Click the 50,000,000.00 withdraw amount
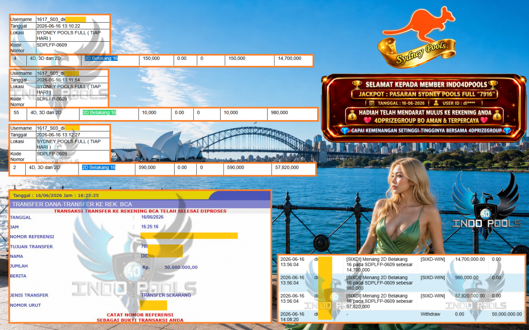The width and height of the screenshot is (529, 330). (507, 314)
